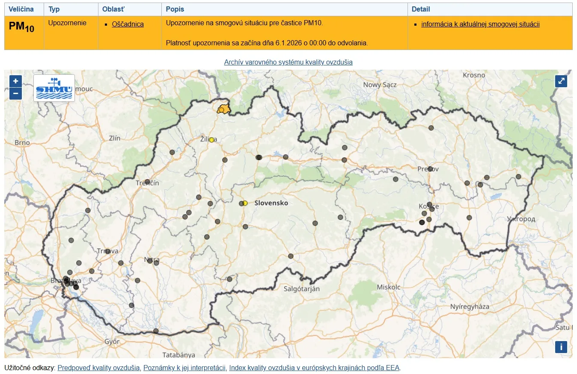
Task: Select the station marker at Trenčín
Action: pos(147,182)
